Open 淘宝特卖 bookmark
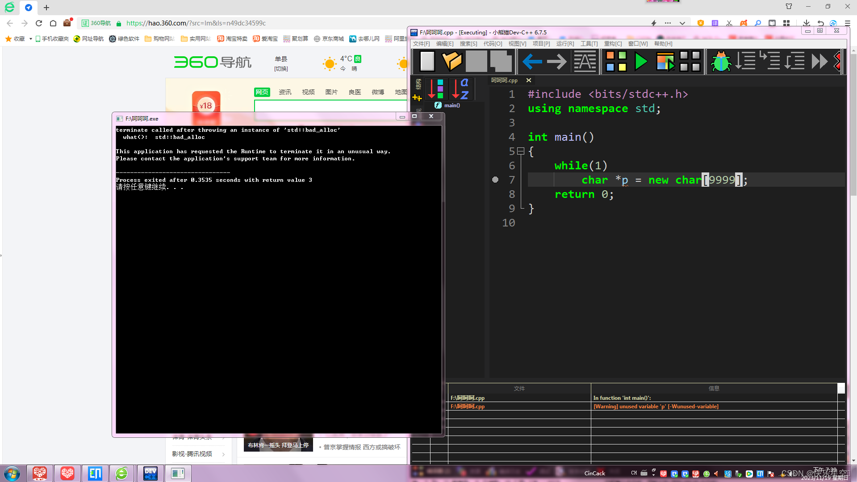The height and width of the screenshot is (482, 857). point(232,39)
